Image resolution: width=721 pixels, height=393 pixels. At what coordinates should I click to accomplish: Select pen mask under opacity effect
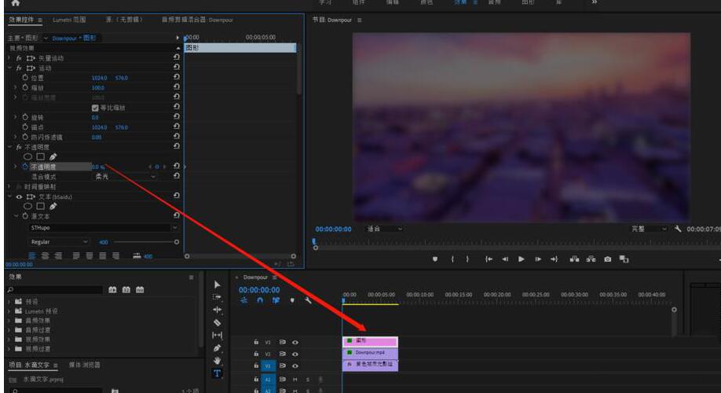pyautogui.click(x=53, y=157)
